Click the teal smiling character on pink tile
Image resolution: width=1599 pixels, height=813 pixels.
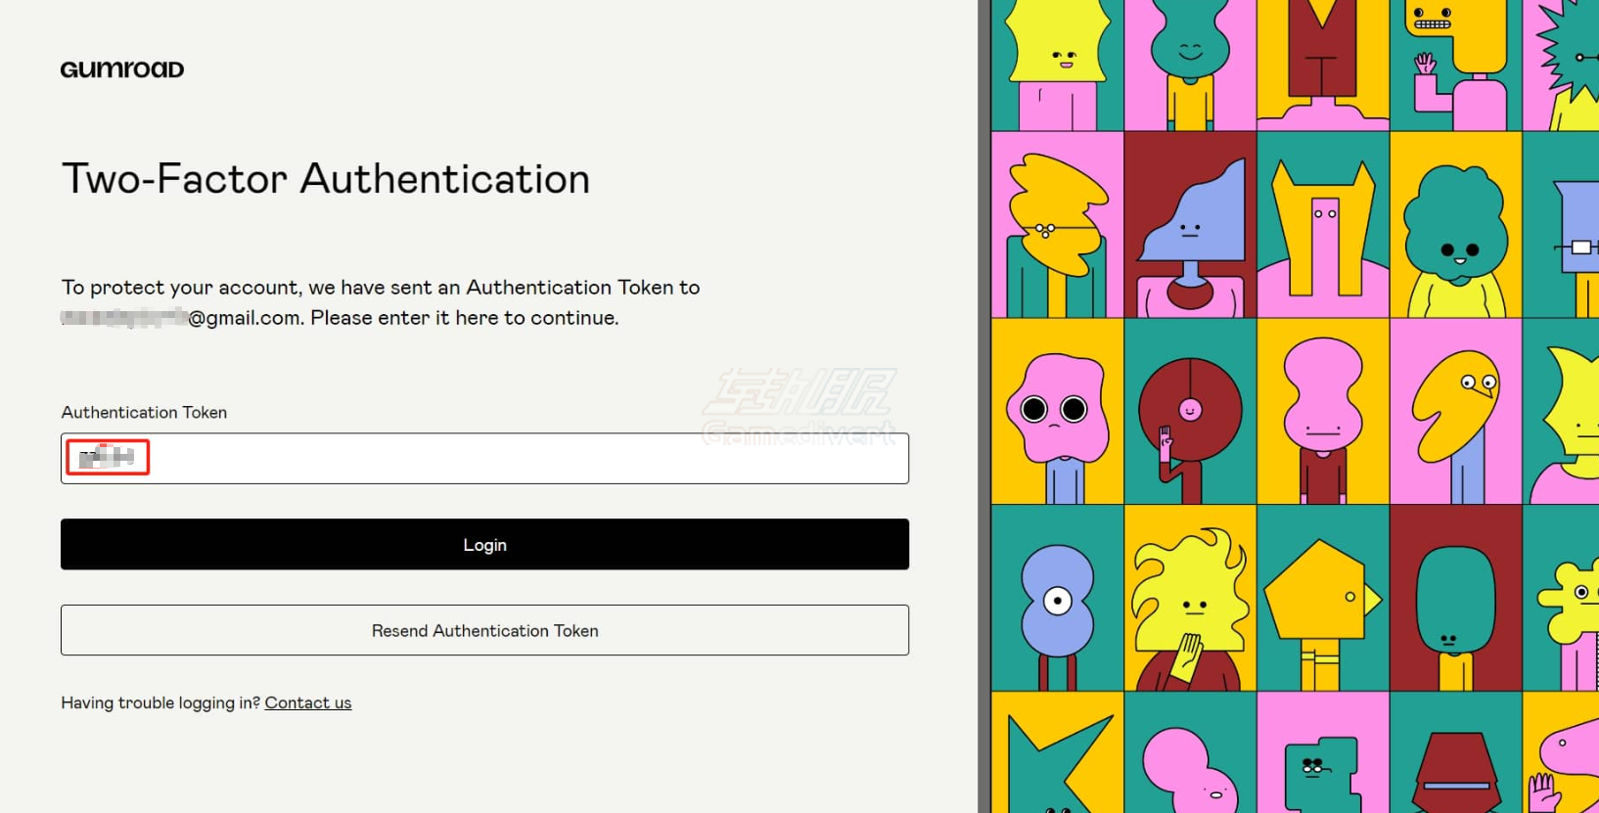click(1190, 65)
